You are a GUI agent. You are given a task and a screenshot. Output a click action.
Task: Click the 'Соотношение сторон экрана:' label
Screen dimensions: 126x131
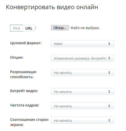tap(29, 122)
